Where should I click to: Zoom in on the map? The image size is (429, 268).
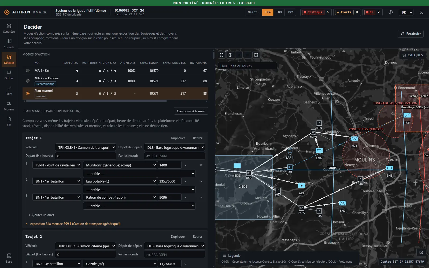239,55
